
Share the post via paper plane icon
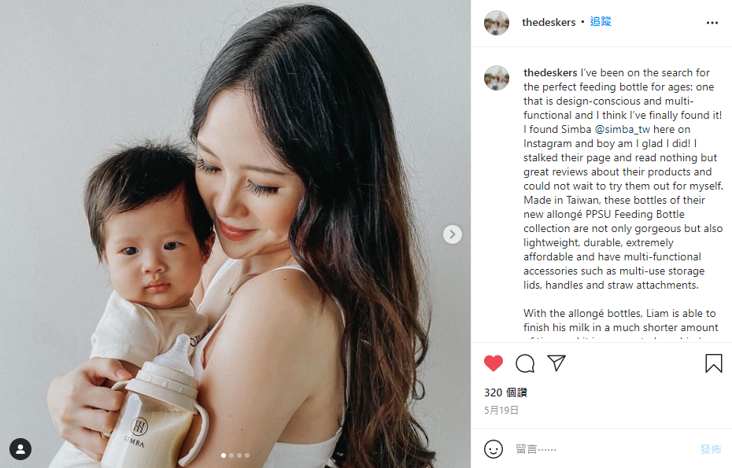click(556, 363)
